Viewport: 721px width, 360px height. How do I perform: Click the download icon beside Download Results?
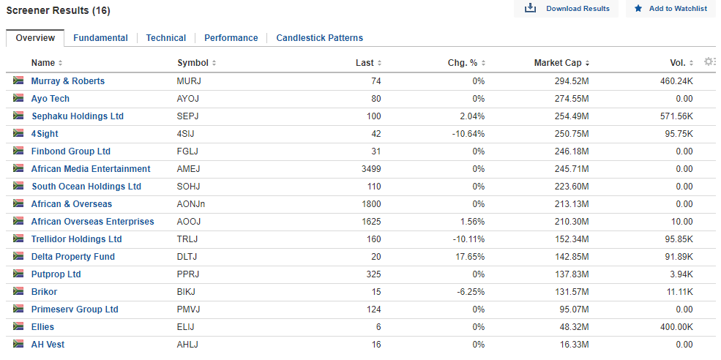[531, 8]
